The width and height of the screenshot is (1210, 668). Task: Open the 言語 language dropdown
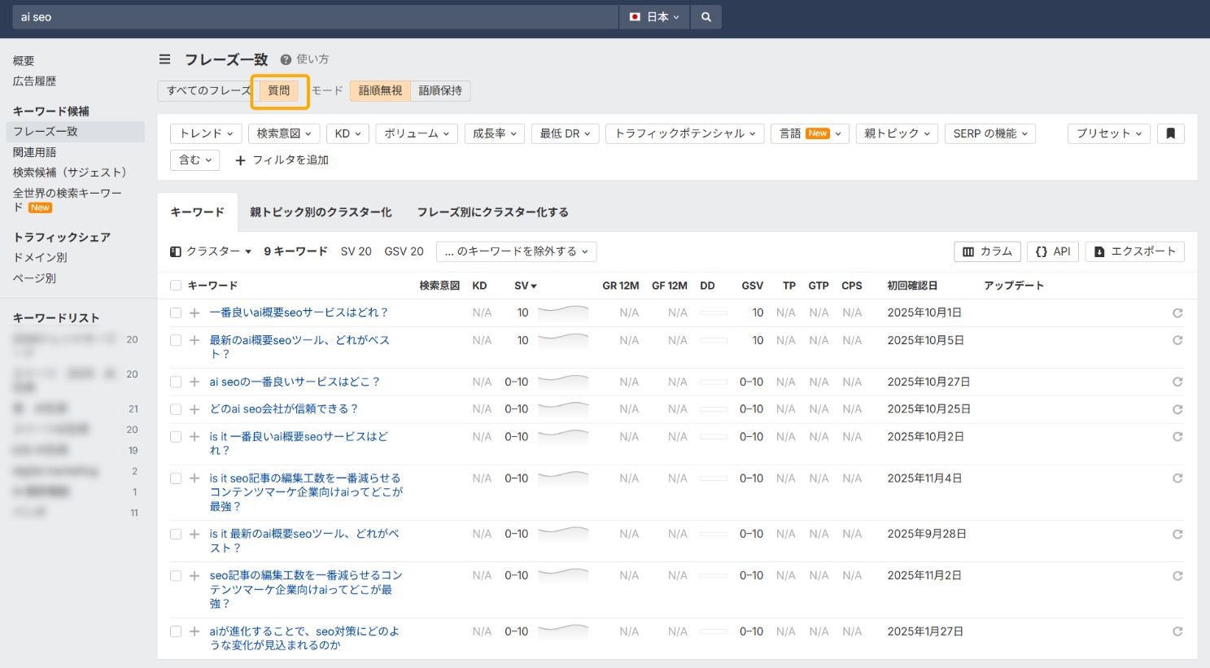pyautogui.click(x=810, y=133)
